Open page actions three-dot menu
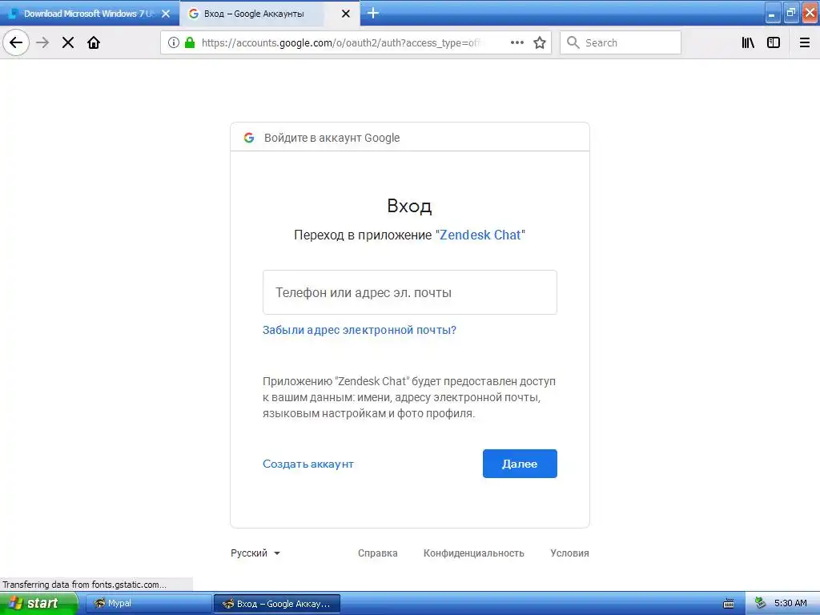This screenshot has width=820, height=615. click(x=517, y=42)
